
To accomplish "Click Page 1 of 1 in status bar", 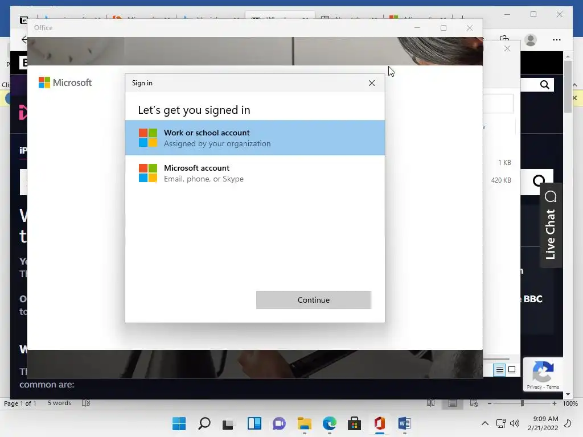I will click(20, 403).
